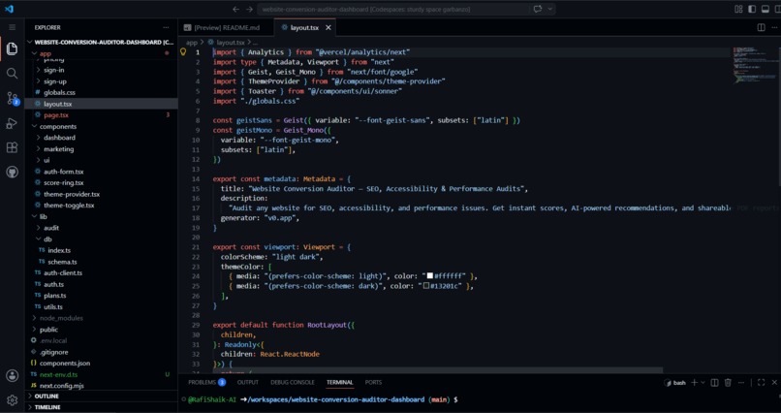Customize layout icon in title bar

(738, 9)
